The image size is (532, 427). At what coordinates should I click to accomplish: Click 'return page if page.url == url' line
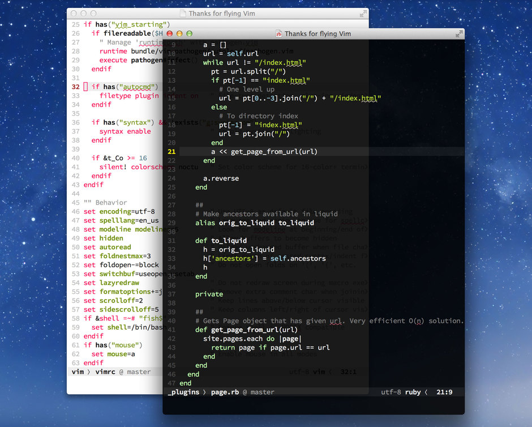271,348
